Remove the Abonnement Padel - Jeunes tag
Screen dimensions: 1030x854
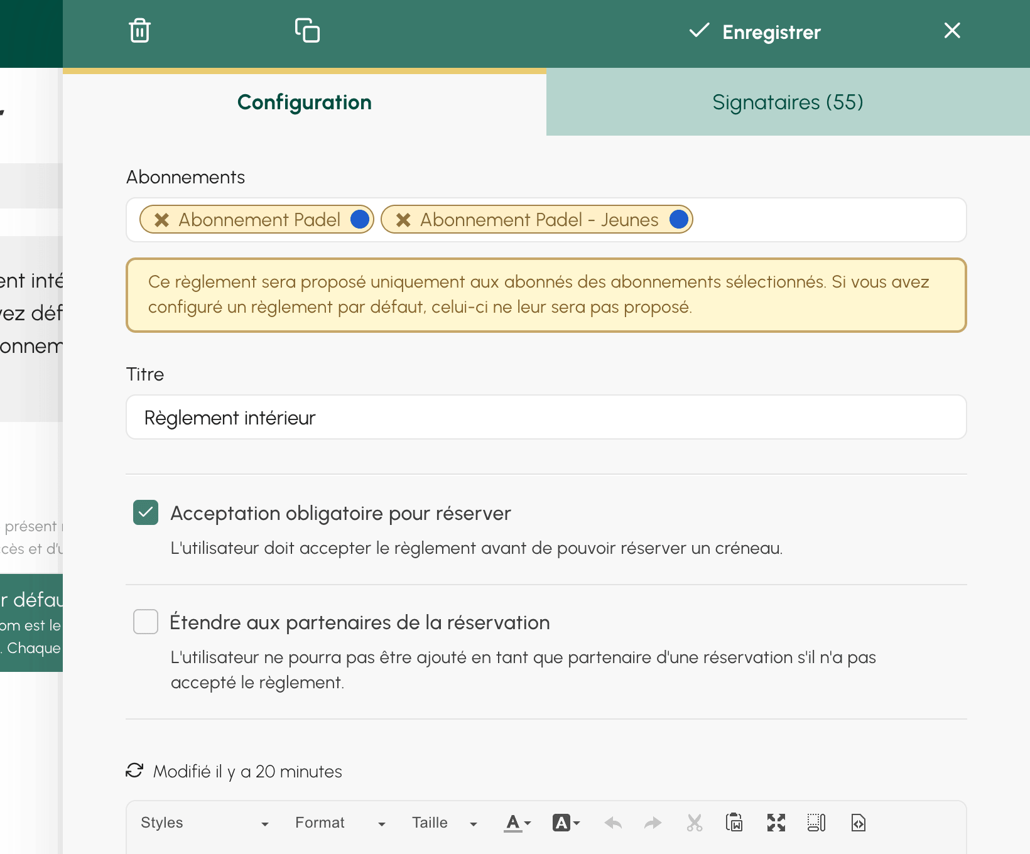click(x=403, y=220)
